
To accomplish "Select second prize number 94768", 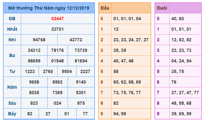I will pyautogui.click(x=39, y=40).
